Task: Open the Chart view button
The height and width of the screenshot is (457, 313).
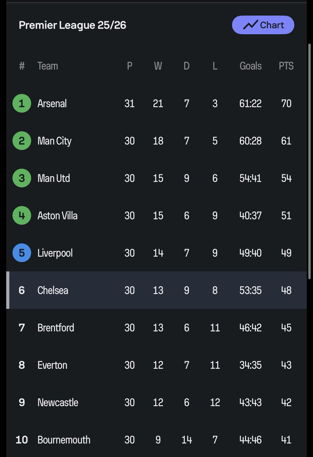Action: (x=263, y=25)
